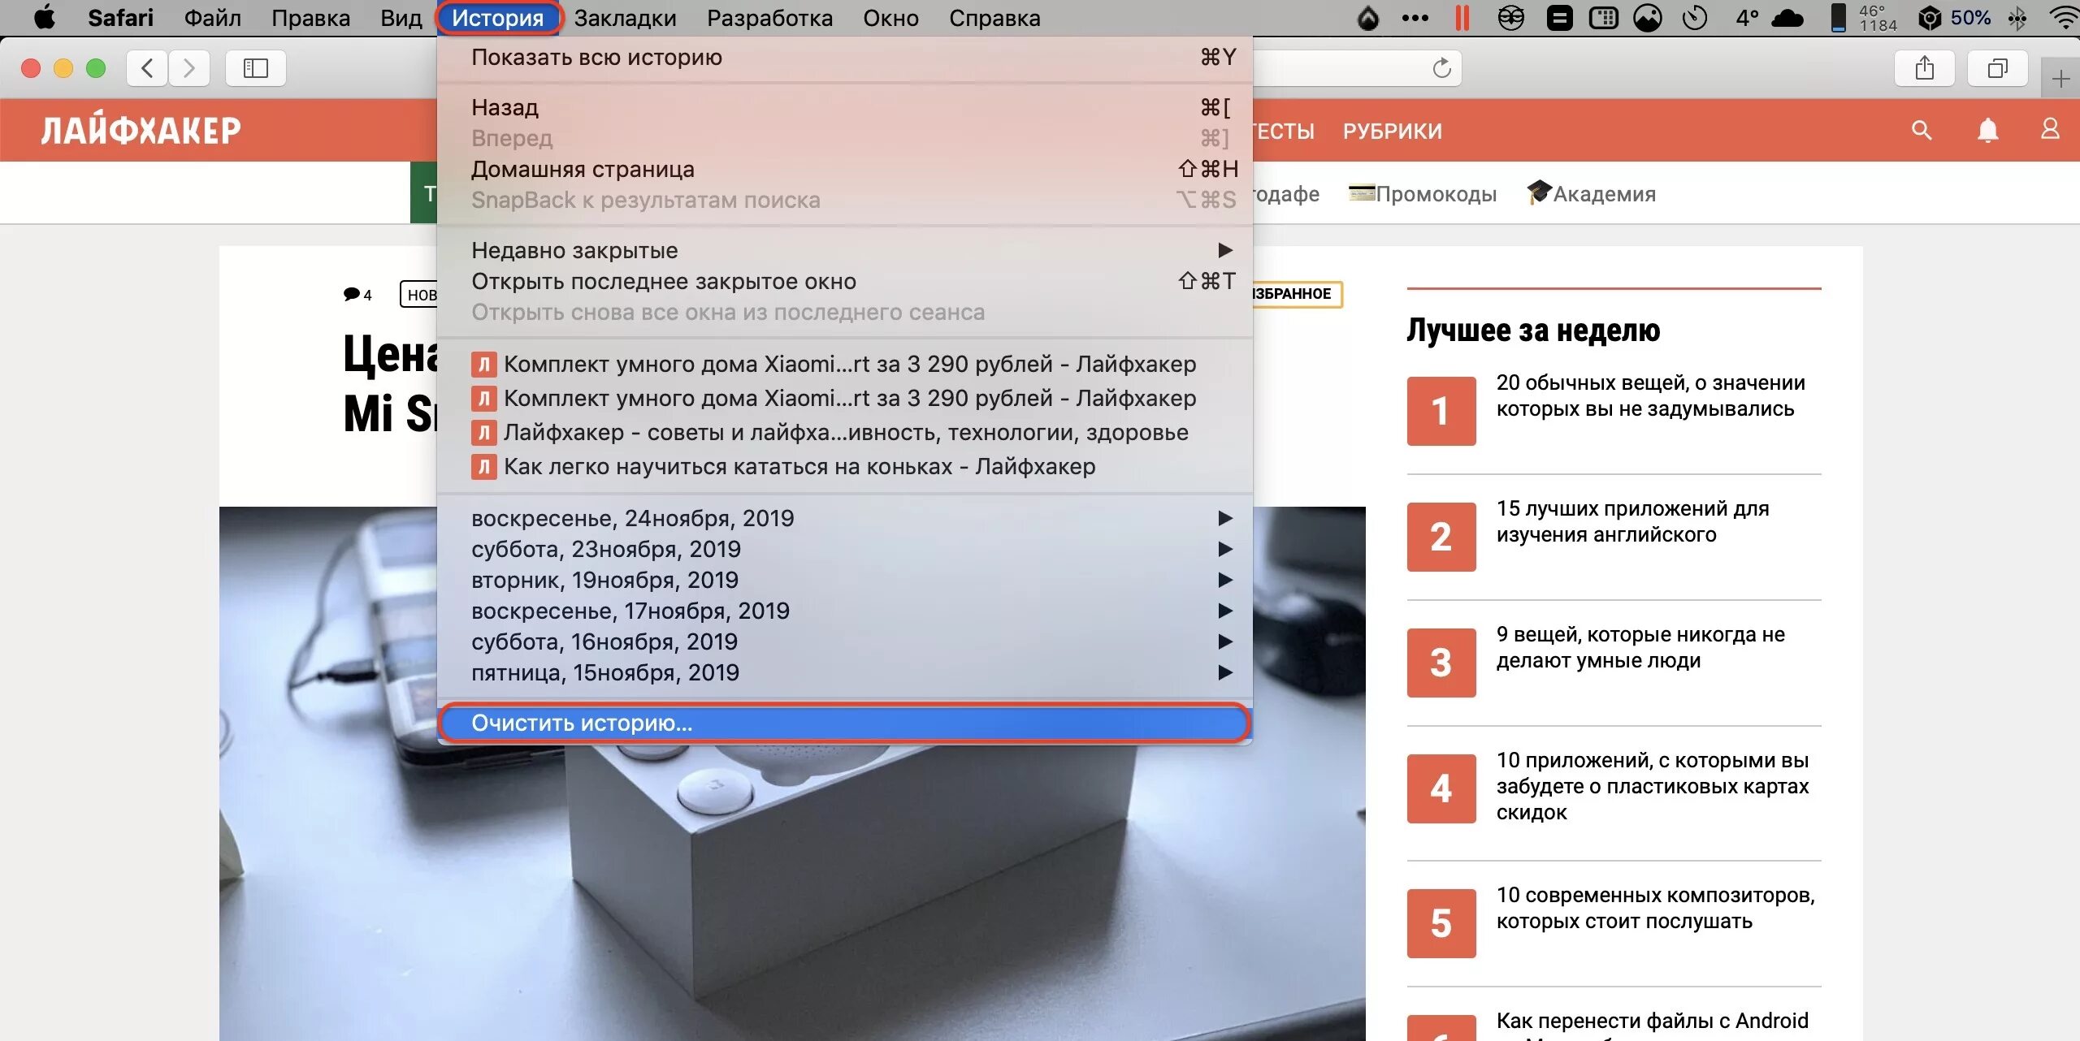The width and height of the screenshot is (2080, 1041).
Task: Click the droplet menu bar icon
Action: click(x=1368, y=18)
